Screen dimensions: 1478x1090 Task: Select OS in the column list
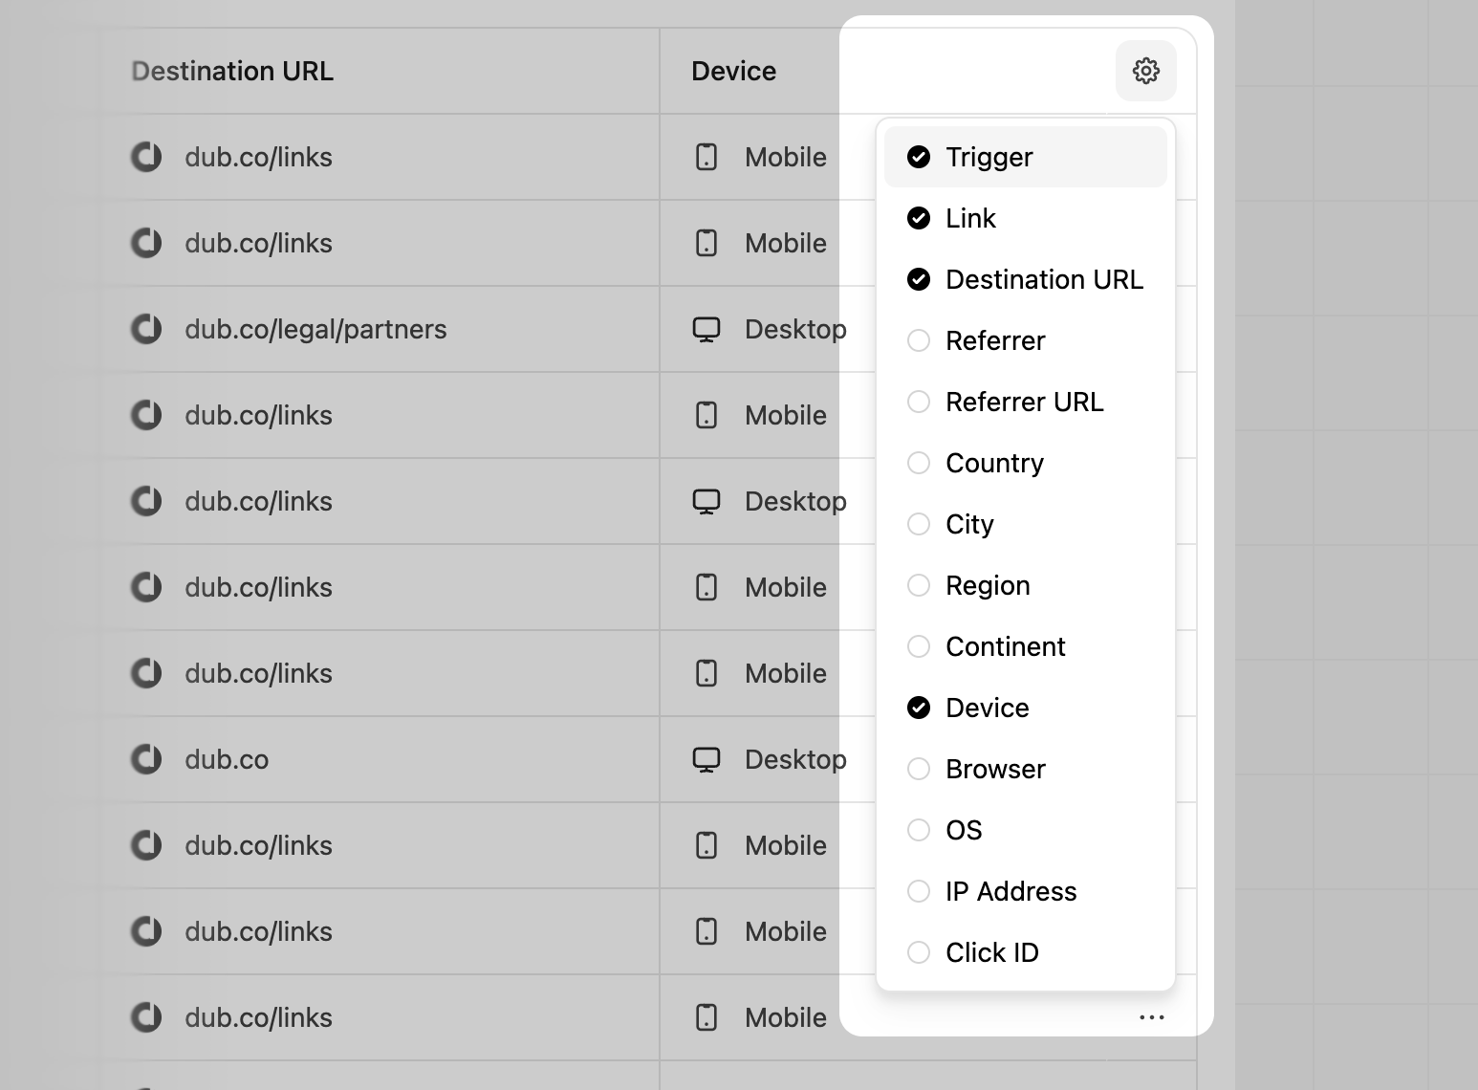[1025, 830]
